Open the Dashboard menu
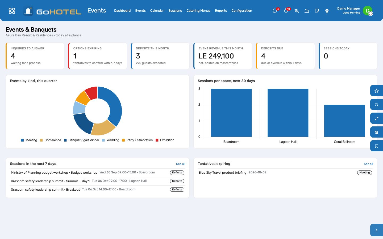The width and height of the screenshot is (383, 239). (x=122, y=11)
